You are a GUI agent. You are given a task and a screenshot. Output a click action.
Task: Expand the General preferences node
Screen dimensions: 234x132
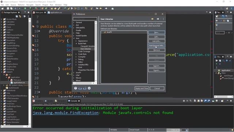74,22
